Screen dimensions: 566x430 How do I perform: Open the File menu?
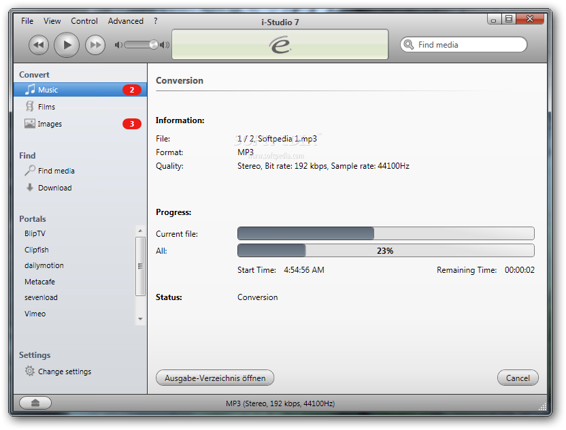[x=27, y=21]
